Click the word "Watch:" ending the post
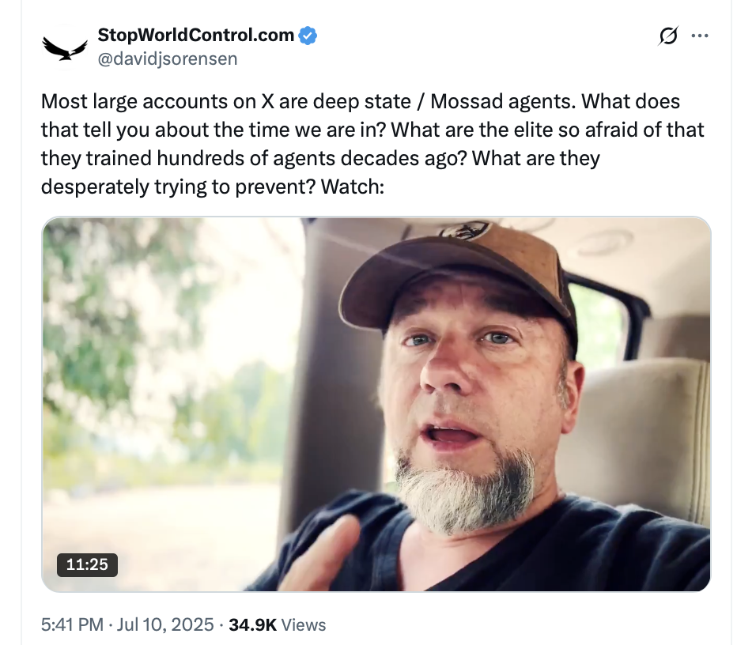Viewport: 737px width, 645px height. pos(350,187)
